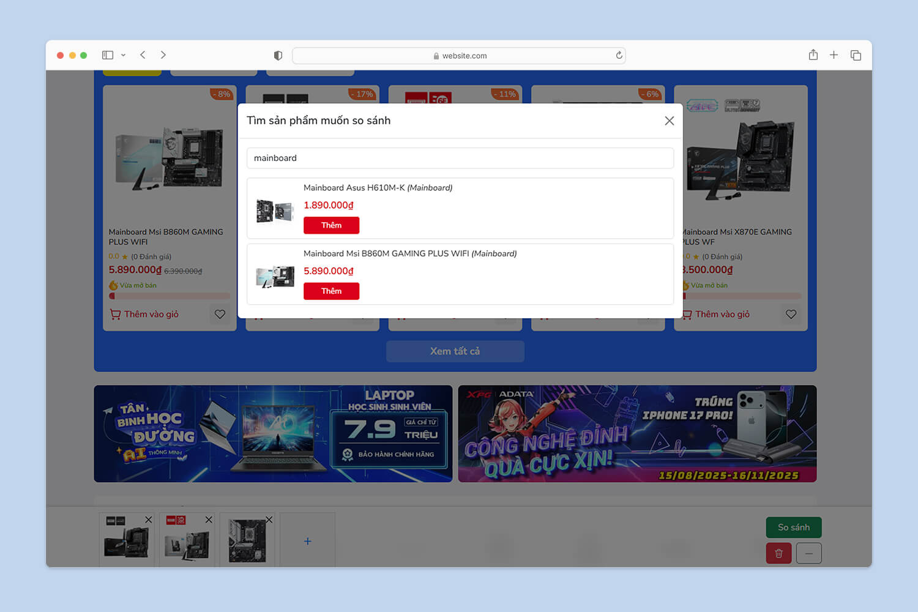Remove third product from compare bar

coord(269,520)
